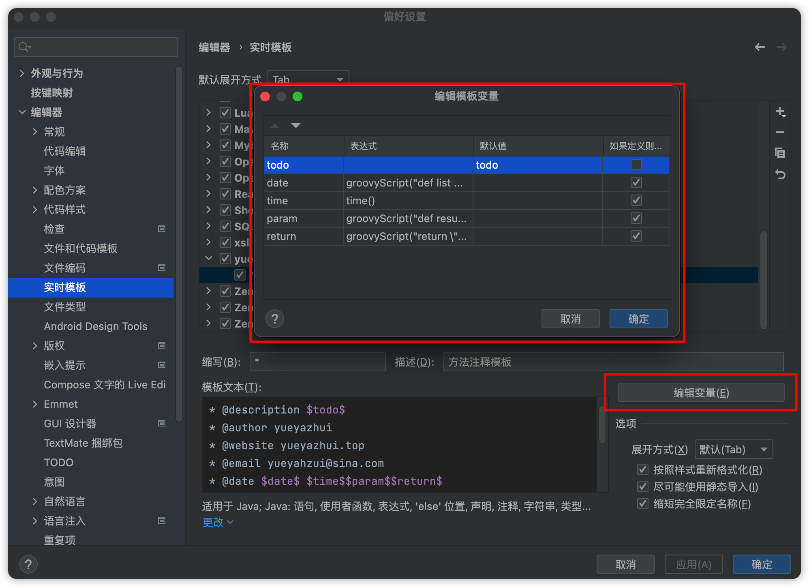Click project-level icon beside 语言注入
The image size is (809, 587).
[162, 521]
